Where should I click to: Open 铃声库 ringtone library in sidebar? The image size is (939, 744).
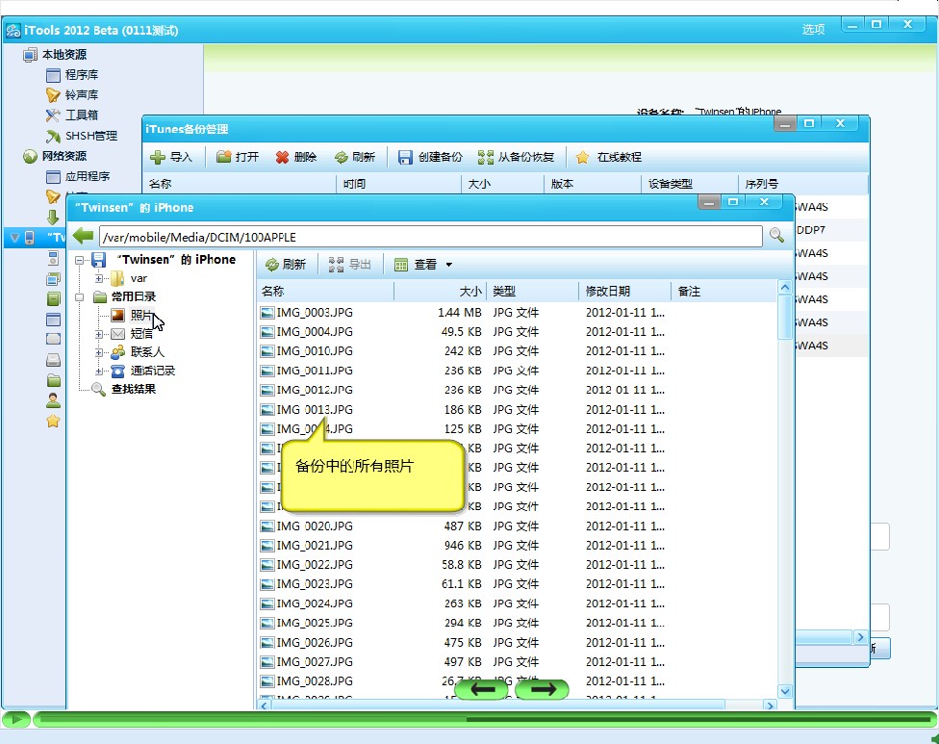point(81,95)
